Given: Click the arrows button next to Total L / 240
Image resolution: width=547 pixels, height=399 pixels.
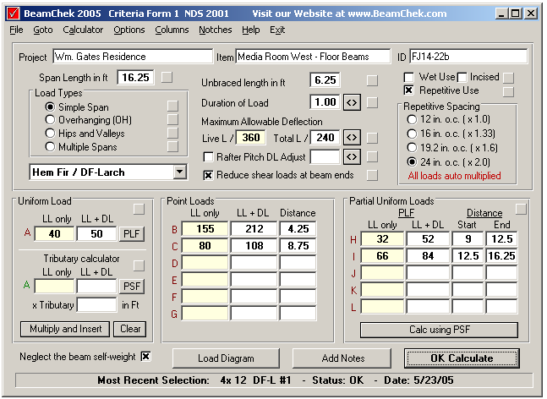Looking at the screenshot, I should pyautogui.click(x=352, y=138).
